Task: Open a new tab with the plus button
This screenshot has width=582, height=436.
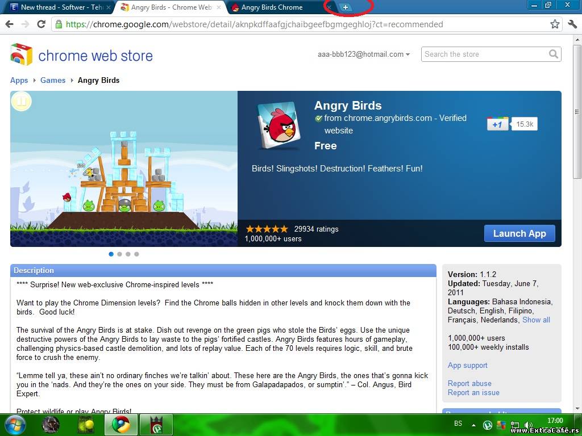Action: click(x=345, y=7)
